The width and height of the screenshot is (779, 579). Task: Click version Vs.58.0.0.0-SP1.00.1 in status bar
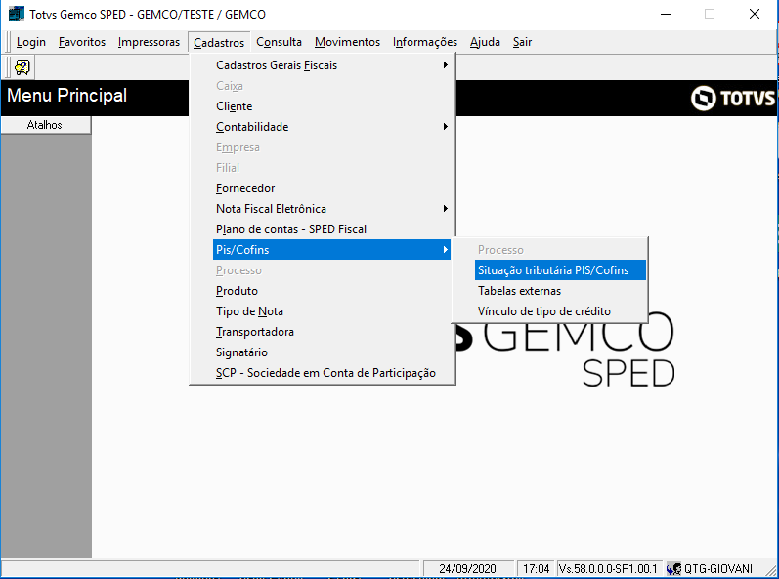click(608, 568)
